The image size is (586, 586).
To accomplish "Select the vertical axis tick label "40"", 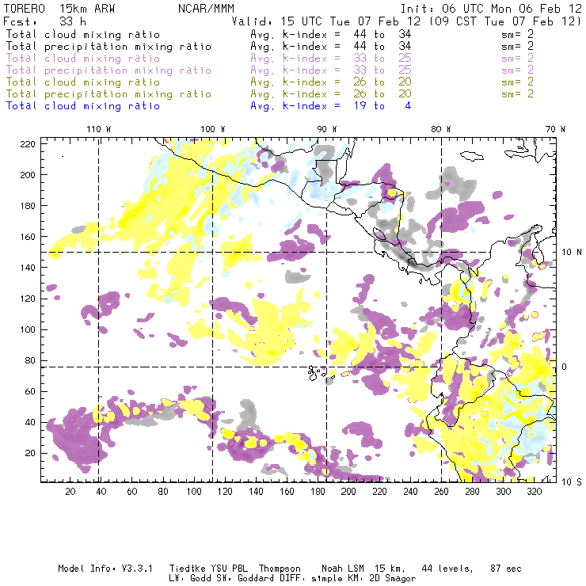I will point(30,422).
